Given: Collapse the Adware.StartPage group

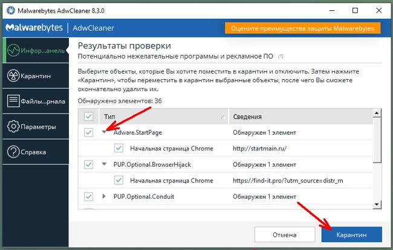Looking at the screenshot, I should [104, 132].
